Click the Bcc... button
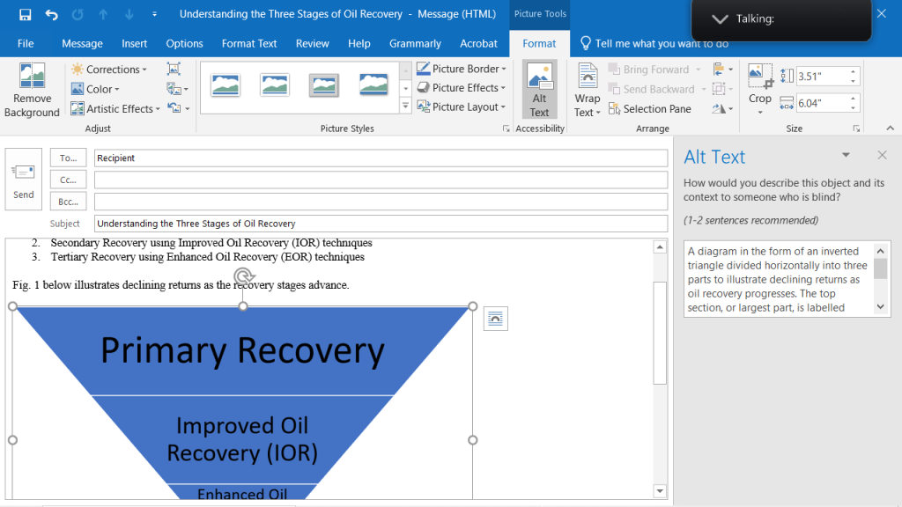This screenshot has width=902, height=507. (68, 202)
